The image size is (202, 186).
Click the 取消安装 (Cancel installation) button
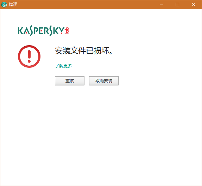click(104, 81)
